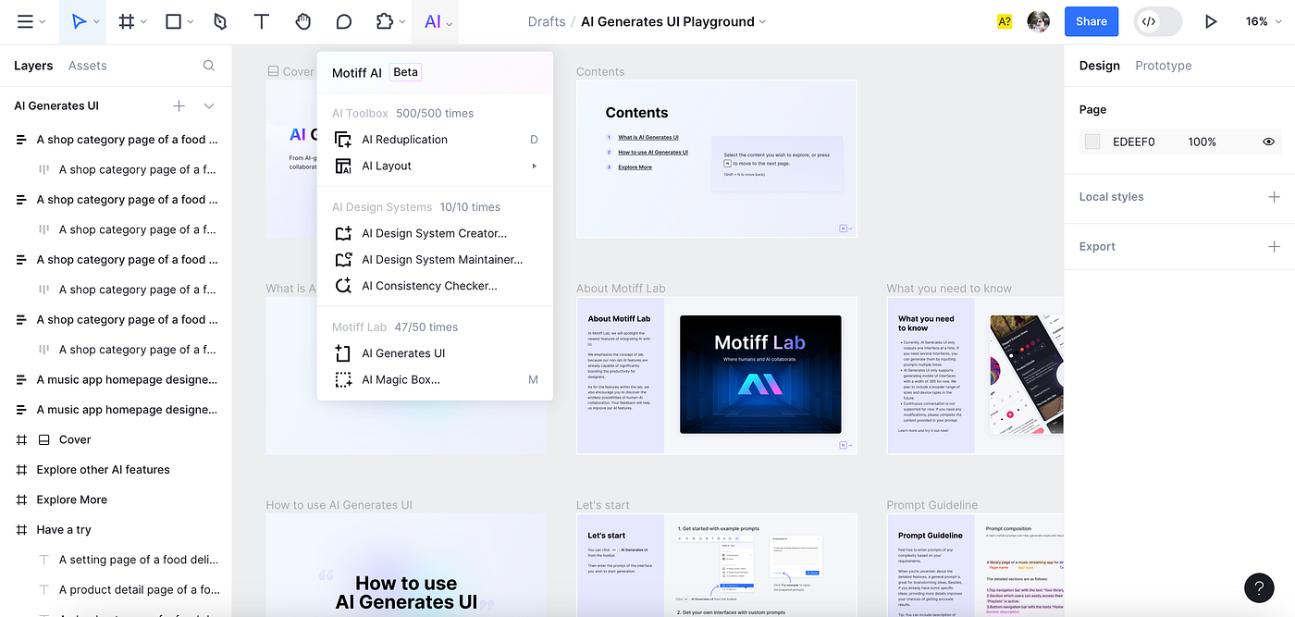
Task: Select the Explore other AI features layer
Action: click(x=116, y=470)
